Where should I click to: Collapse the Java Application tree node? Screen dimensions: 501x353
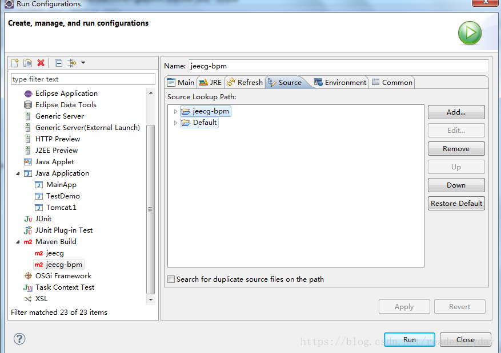click(18, 173)
